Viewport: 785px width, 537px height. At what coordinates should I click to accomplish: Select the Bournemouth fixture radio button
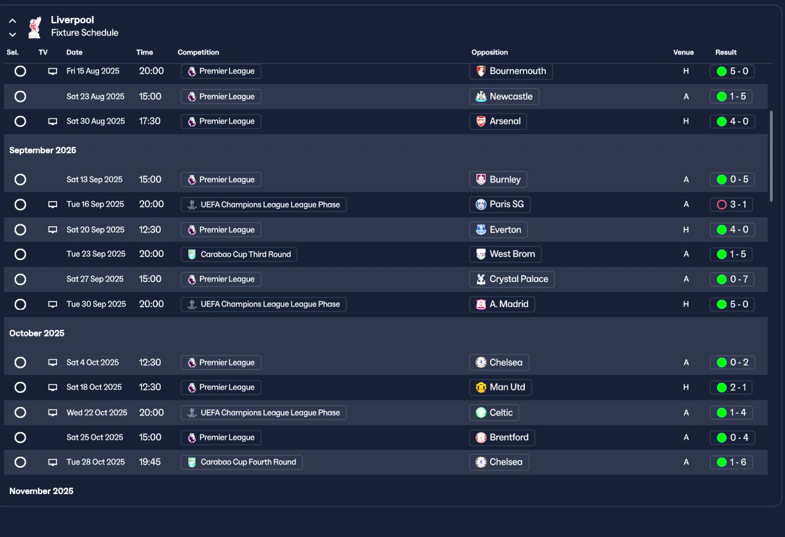coord(20,71)
